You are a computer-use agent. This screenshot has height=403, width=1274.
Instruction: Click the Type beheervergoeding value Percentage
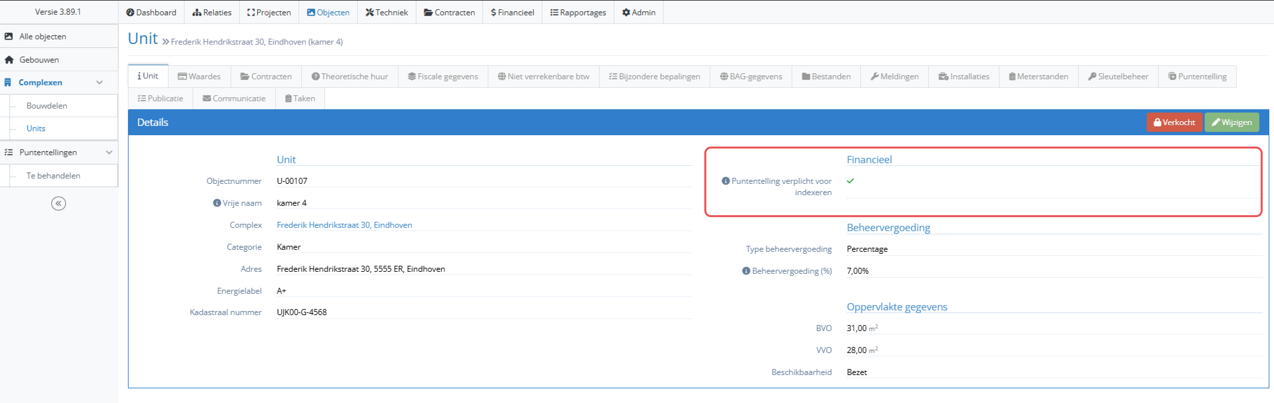(867, 249)
